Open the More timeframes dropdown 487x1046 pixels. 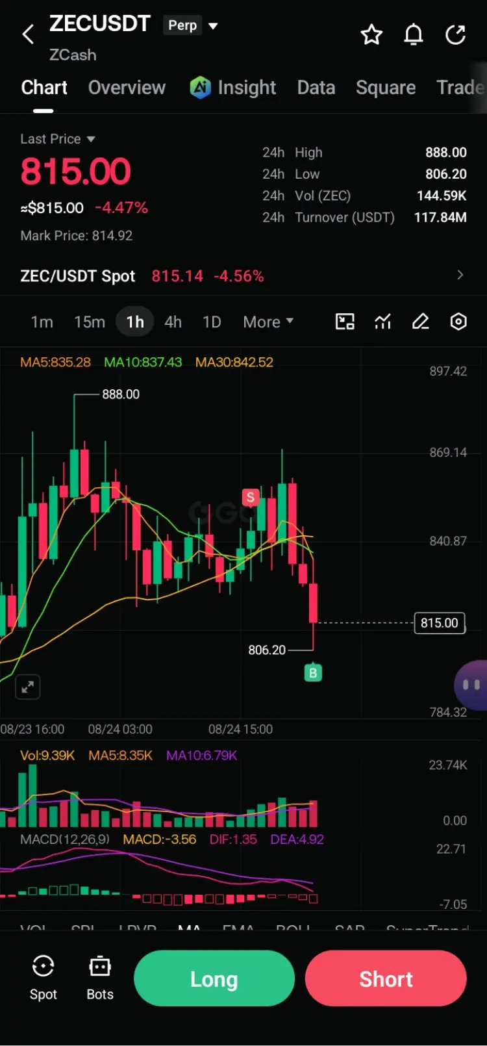click(268, 322)
